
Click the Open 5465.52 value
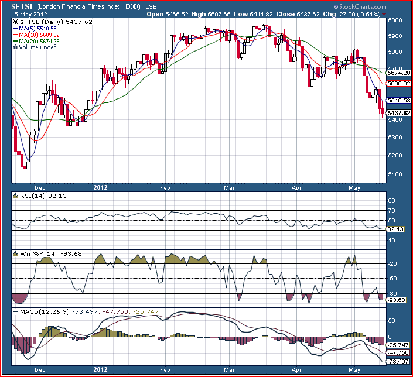[x=168, y=14]
